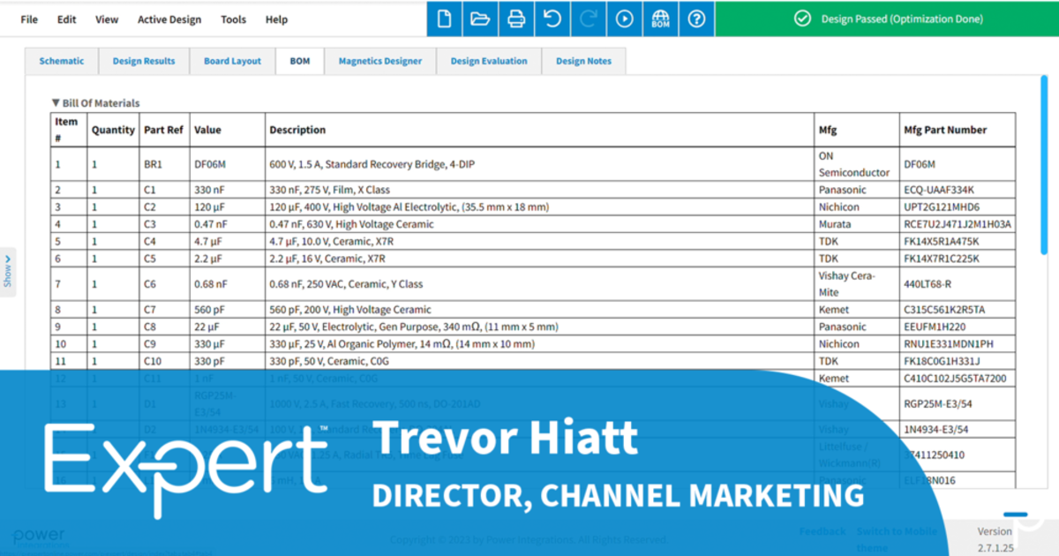Switch to the Schematic tab

click(62, 61)
